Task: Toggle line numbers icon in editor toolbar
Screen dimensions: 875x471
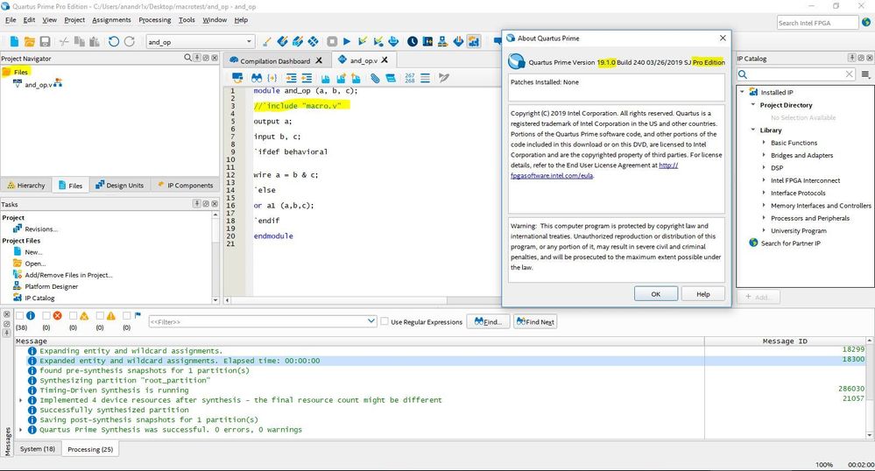Action: pos(410,78)
